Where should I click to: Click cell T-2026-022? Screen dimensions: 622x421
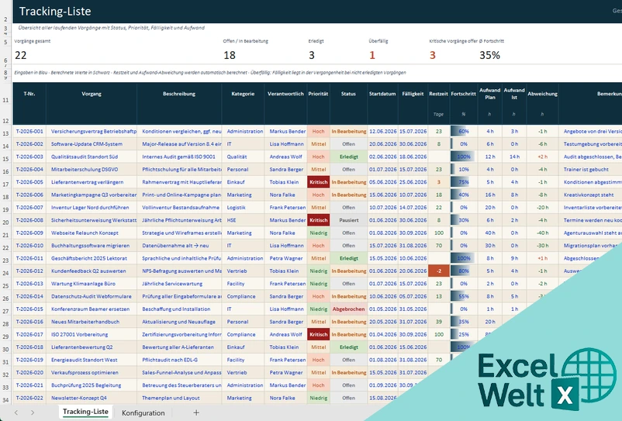point(29,398)
